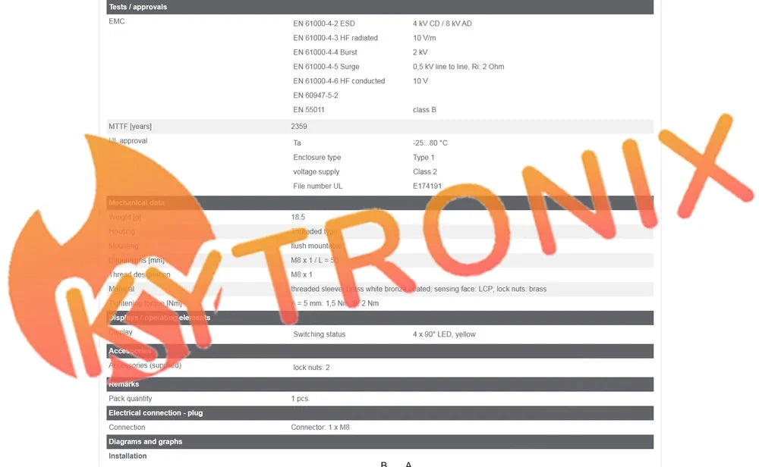Select the MTTF value '2359'
The width and height of the screenshot is (759, 467).
298,126
